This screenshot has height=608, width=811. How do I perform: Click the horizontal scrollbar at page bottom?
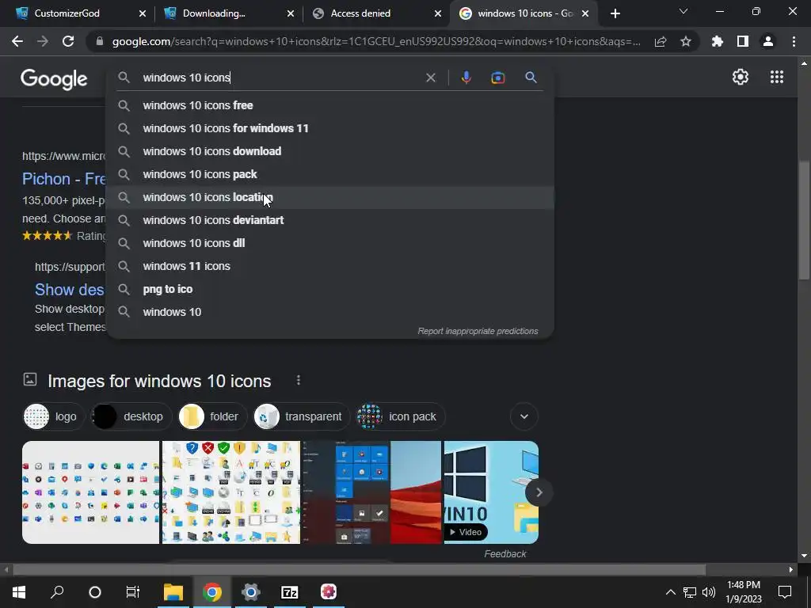coord(360,570)
